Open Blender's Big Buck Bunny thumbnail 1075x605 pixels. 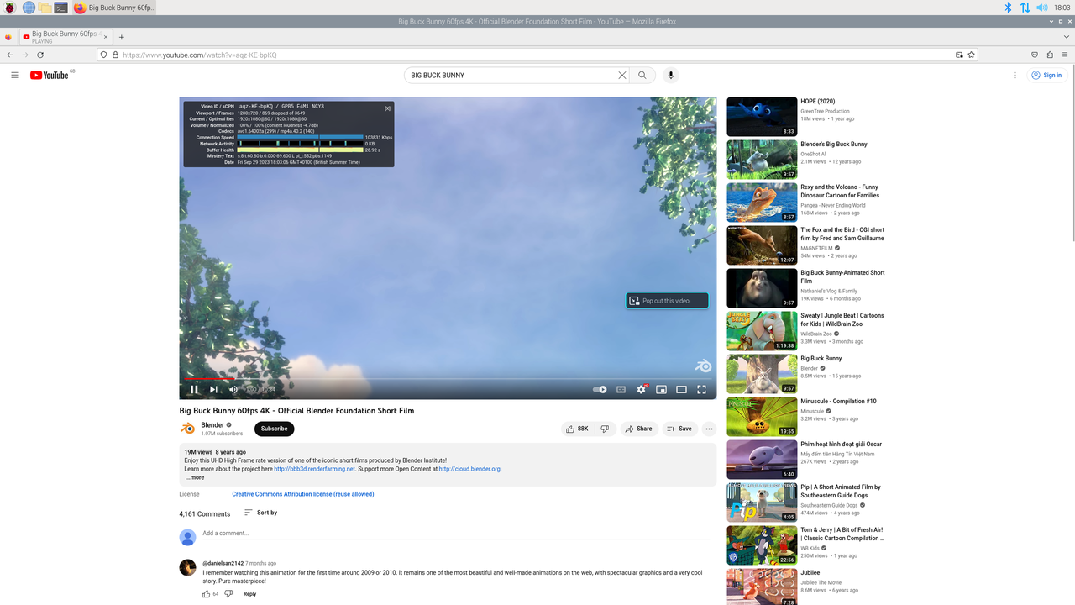pos(762,160)
